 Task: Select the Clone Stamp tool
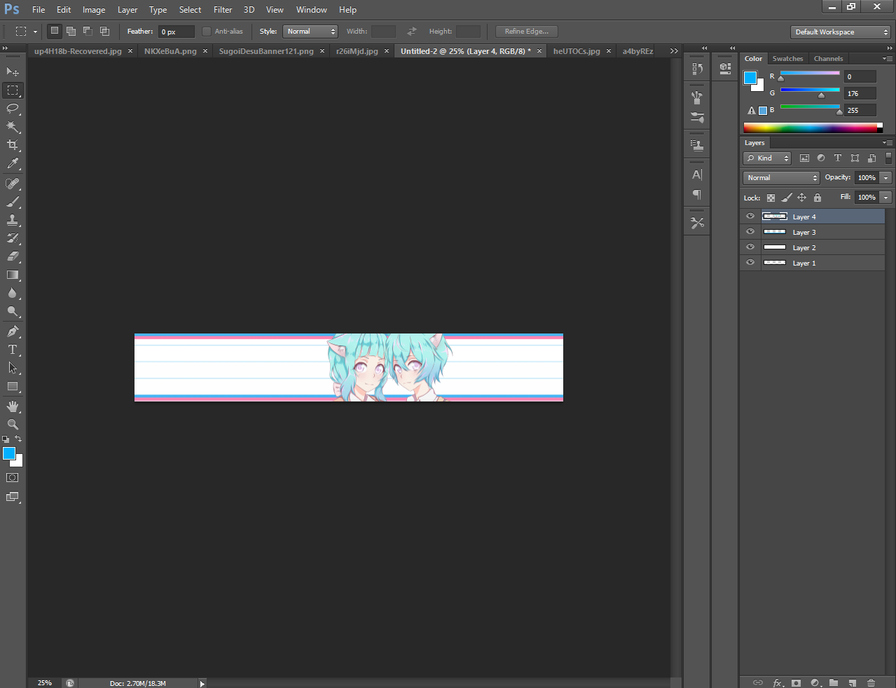tap(13, 220)
